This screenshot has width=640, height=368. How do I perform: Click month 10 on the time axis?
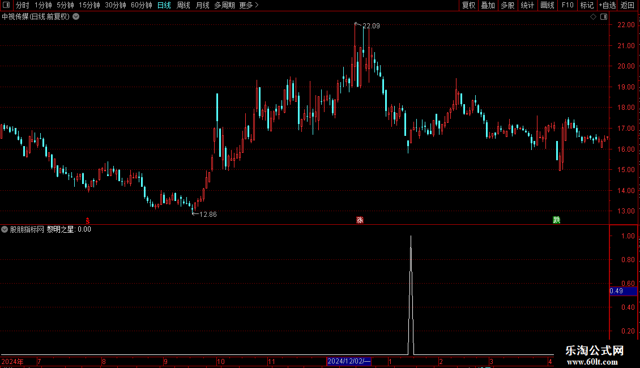click(221, 361)
